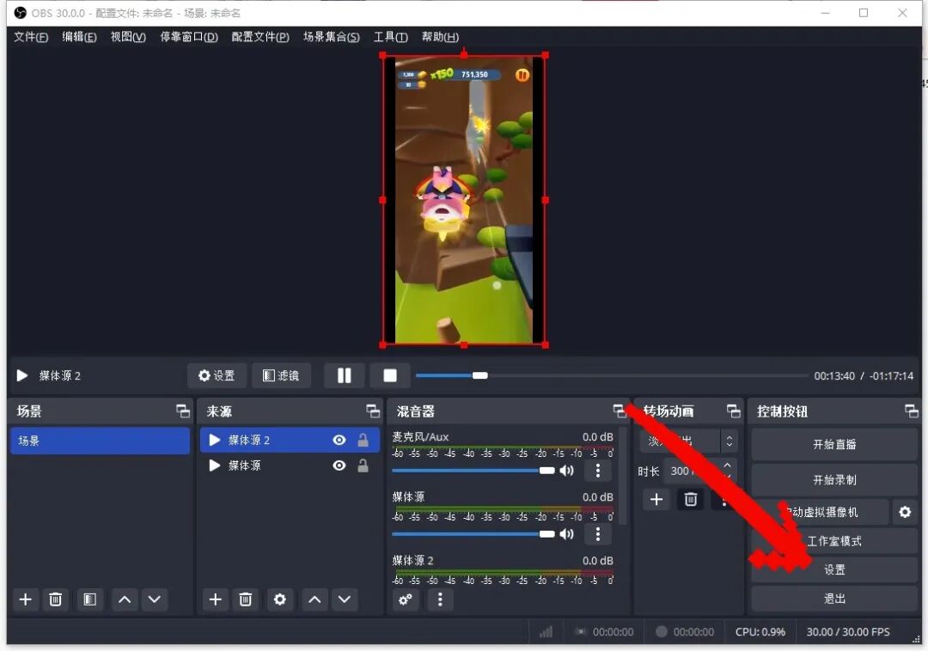Click the 30.00 / 30.00 FPS status

pos(847,632)
